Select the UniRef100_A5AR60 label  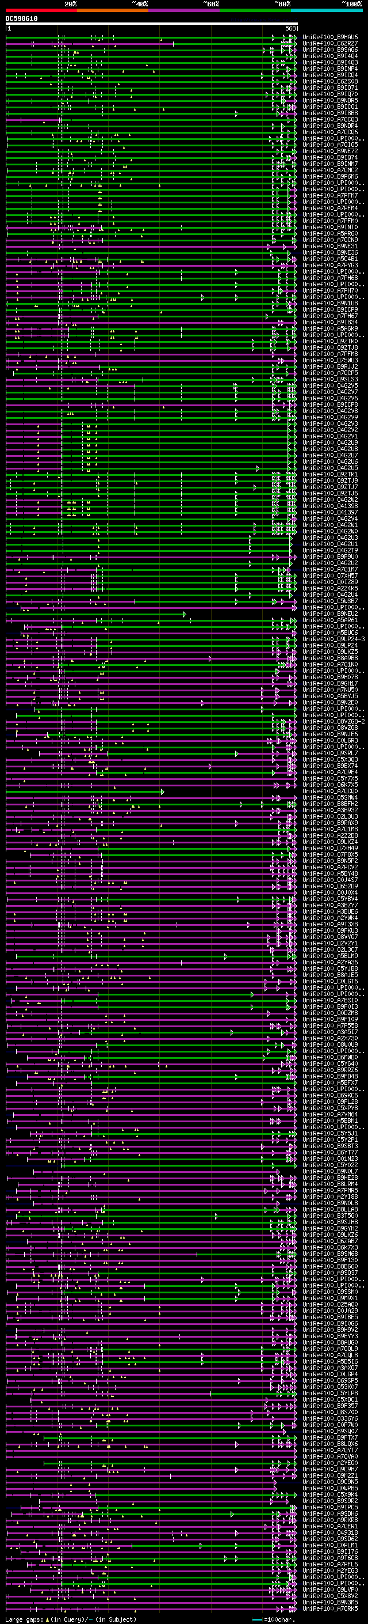(330, 234)
